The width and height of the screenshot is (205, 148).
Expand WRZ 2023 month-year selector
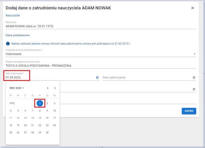click(x=17, y=88)
